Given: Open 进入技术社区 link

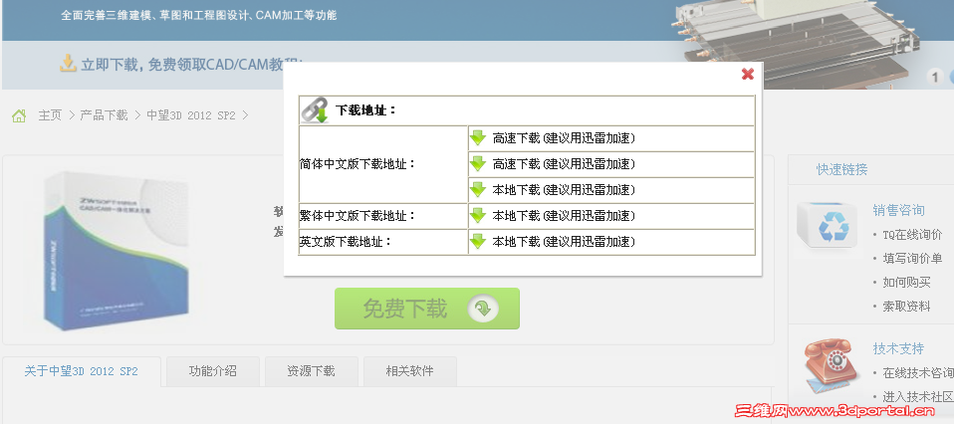Looking at the screenshot, I should (x=918, y=396).
